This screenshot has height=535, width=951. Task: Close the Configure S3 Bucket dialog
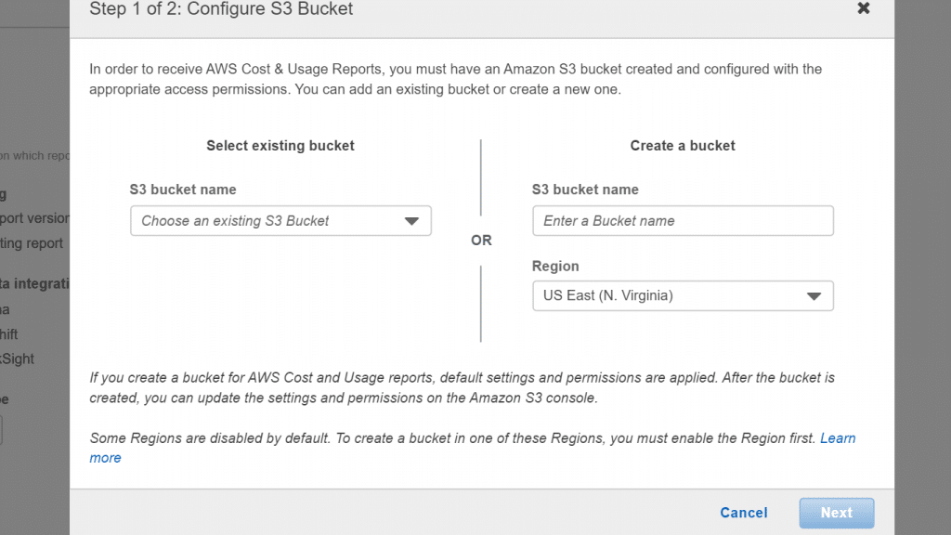(x=864, y=7)
